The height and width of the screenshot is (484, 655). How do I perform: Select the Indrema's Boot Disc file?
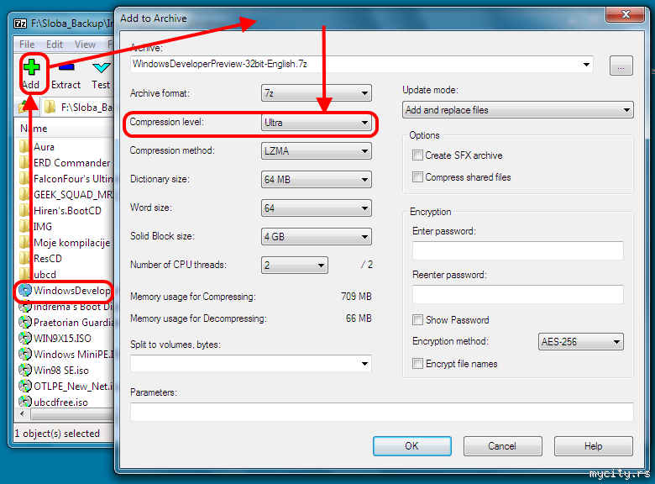(x=65, y=307)
